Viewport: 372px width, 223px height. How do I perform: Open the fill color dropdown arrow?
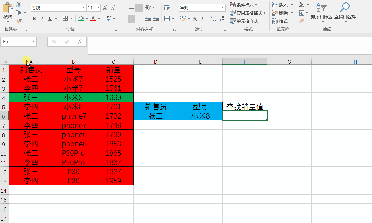point(87,19)
